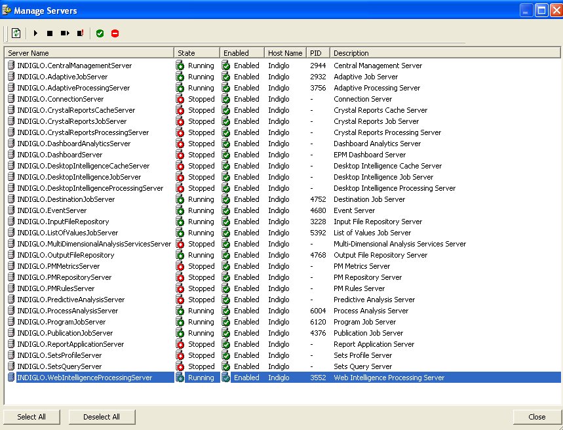
Task: Select INDIGLO.DesktopIntelligenceCacheServer name
Action: pyautogui.click(x=83, y=166)
